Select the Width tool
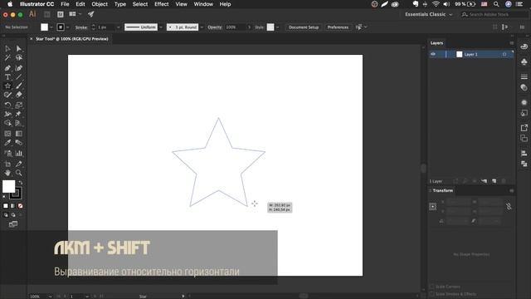This screenshot has height=299, width=531. pyautogui.click(x=7, y=114)
